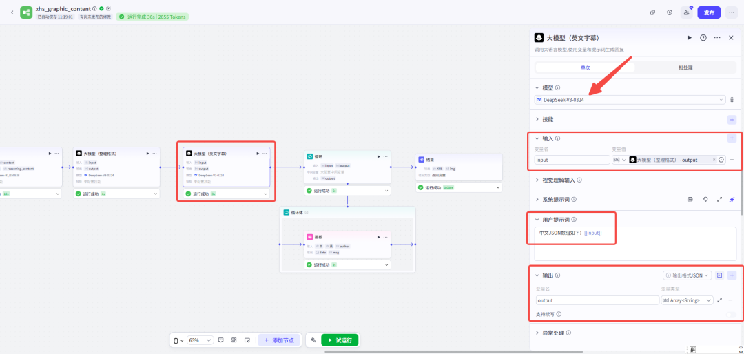
Task: Add a skill with the 技能 plus button
Action: click(732, 120)
